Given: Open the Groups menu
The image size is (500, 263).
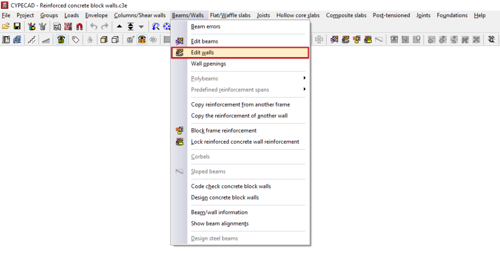Looking at the screenshot, I should click(x=49, y=15).
